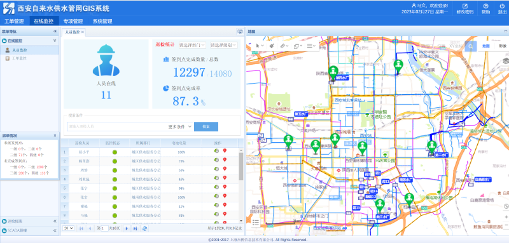
Task: Select 工单监控 in the sidebar tree
Action: (20, 58)
